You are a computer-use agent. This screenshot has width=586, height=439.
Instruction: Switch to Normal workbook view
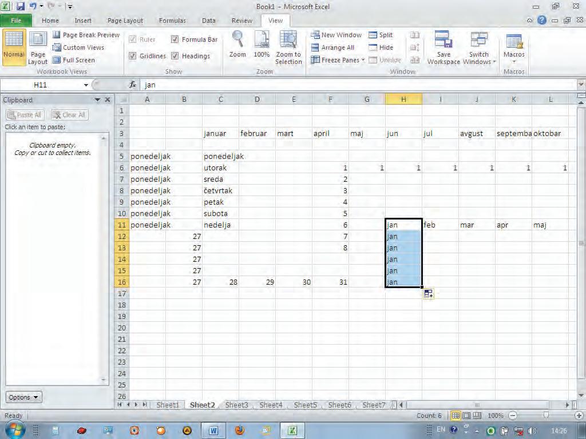coord(14,47)
